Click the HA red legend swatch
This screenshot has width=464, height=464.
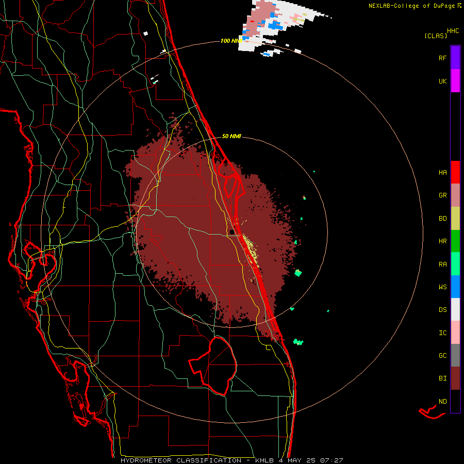tap(455, 172)
